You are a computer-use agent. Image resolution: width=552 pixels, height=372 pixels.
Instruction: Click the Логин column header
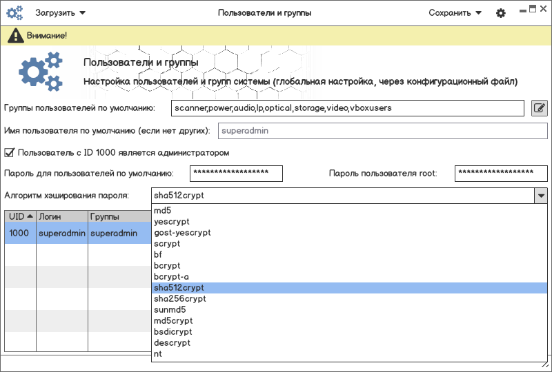[61, 216]
